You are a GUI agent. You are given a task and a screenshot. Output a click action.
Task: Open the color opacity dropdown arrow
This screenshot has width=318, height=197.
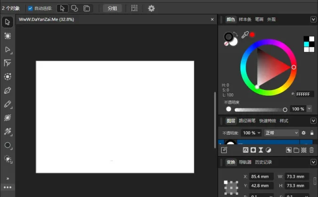[x=309, y=109]
